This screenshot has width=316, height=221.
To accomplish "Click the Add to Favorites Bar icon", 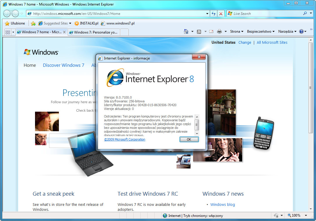I will click(33, 23).
